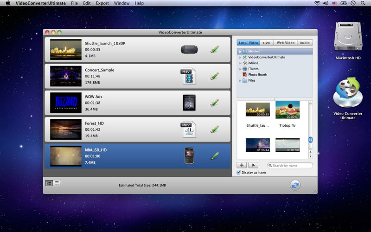Screen dimensions: 371x232
Task: Click the media browser scroll up arrow
Action: [x=310, y=152]
